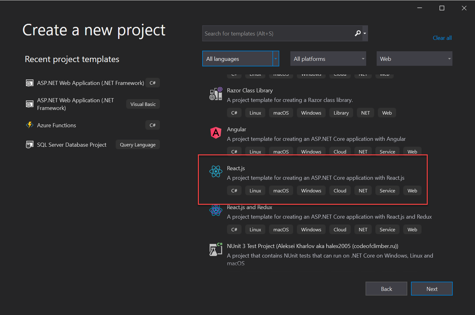Screen dimensions: 475x315
Task: Select the Razor Class Library template icon
Action: tap(216, 94)
